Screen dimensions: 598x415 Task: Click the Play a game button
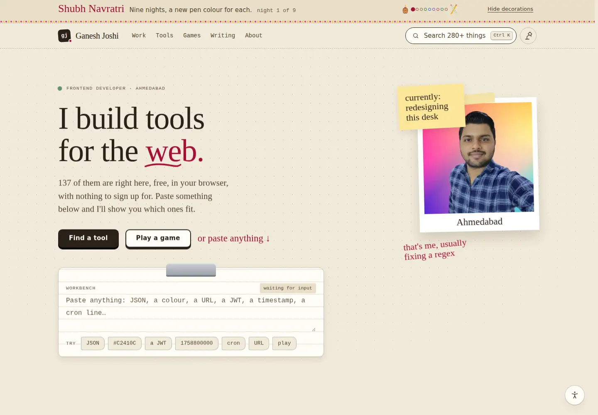(158, 238)
